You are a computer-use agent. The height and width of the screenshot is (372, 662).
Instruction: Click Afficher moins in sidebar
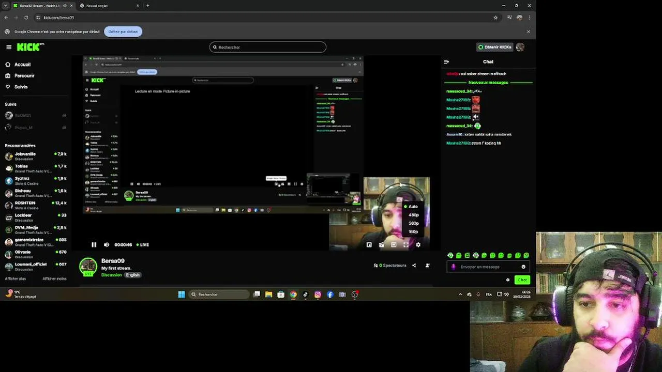tap(54, 278)
